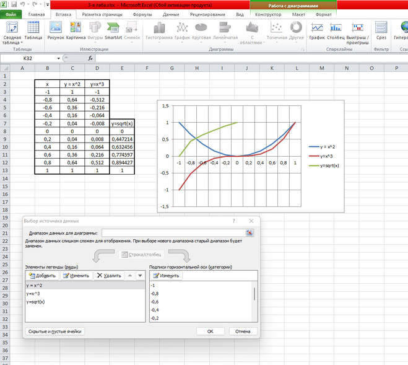Open the insert function fx dialog
Viewport: 408px width, 365px height.
pos(90,58)
